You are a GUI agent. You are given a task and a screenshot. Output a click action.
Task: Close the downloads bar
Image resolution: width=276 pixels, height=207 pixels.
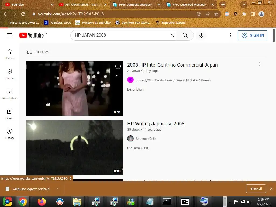[271, 189]
